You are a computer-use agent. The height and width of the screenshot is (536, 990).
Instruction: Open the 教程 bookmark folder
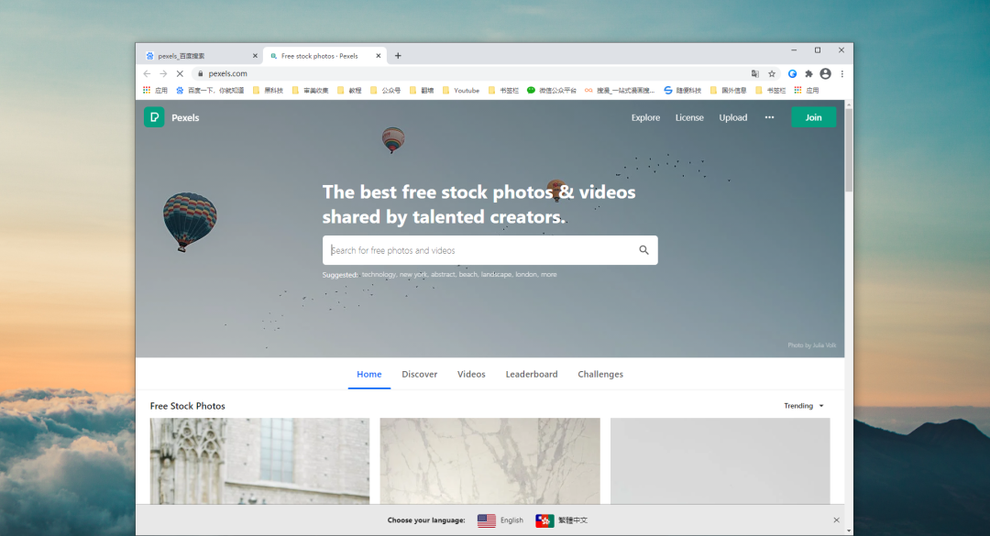[x=349, y=91]
